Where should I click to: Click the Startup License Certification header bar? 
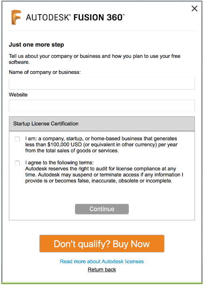tap(102, 124)
